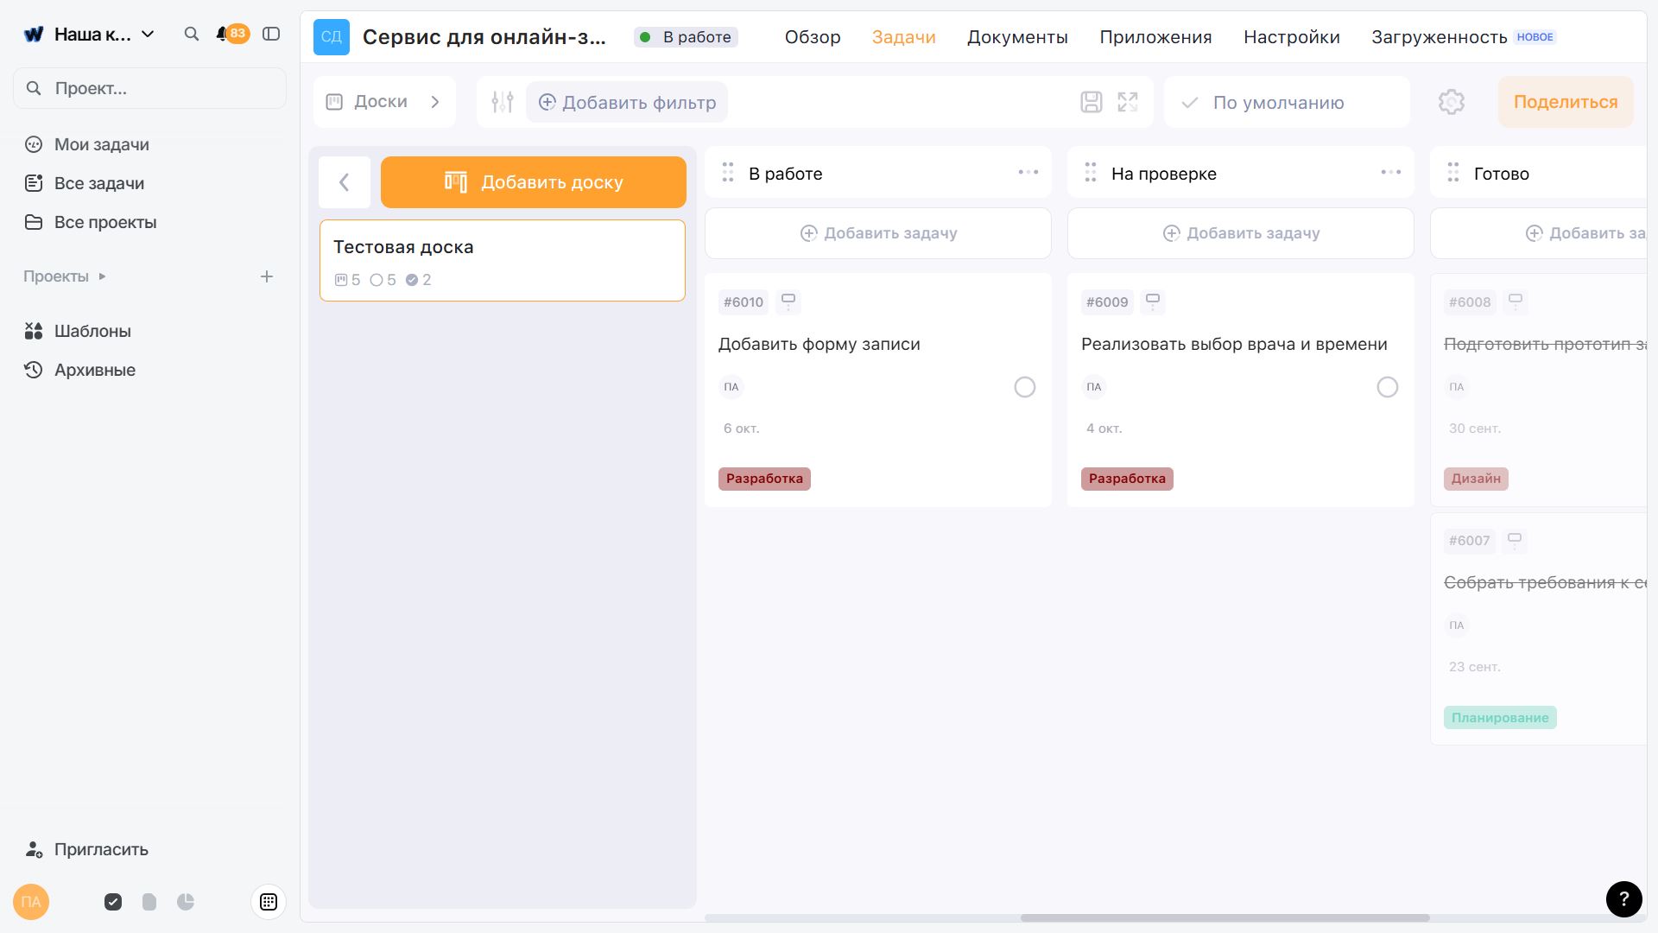
Task: Click the Проект... search field
Action: coord(149,88)
